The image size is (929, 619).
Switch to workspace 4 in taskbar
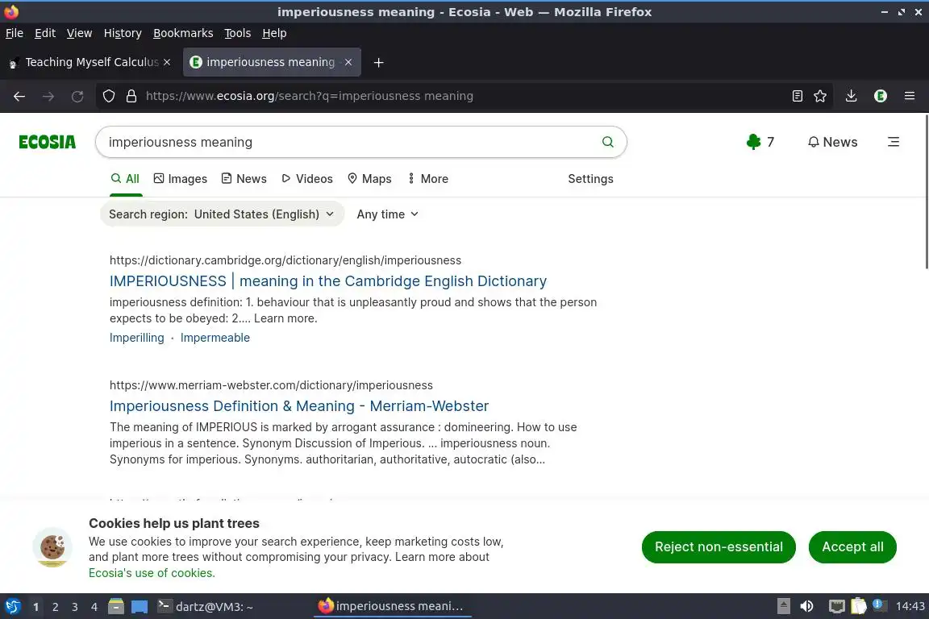[x=94, y=607]
